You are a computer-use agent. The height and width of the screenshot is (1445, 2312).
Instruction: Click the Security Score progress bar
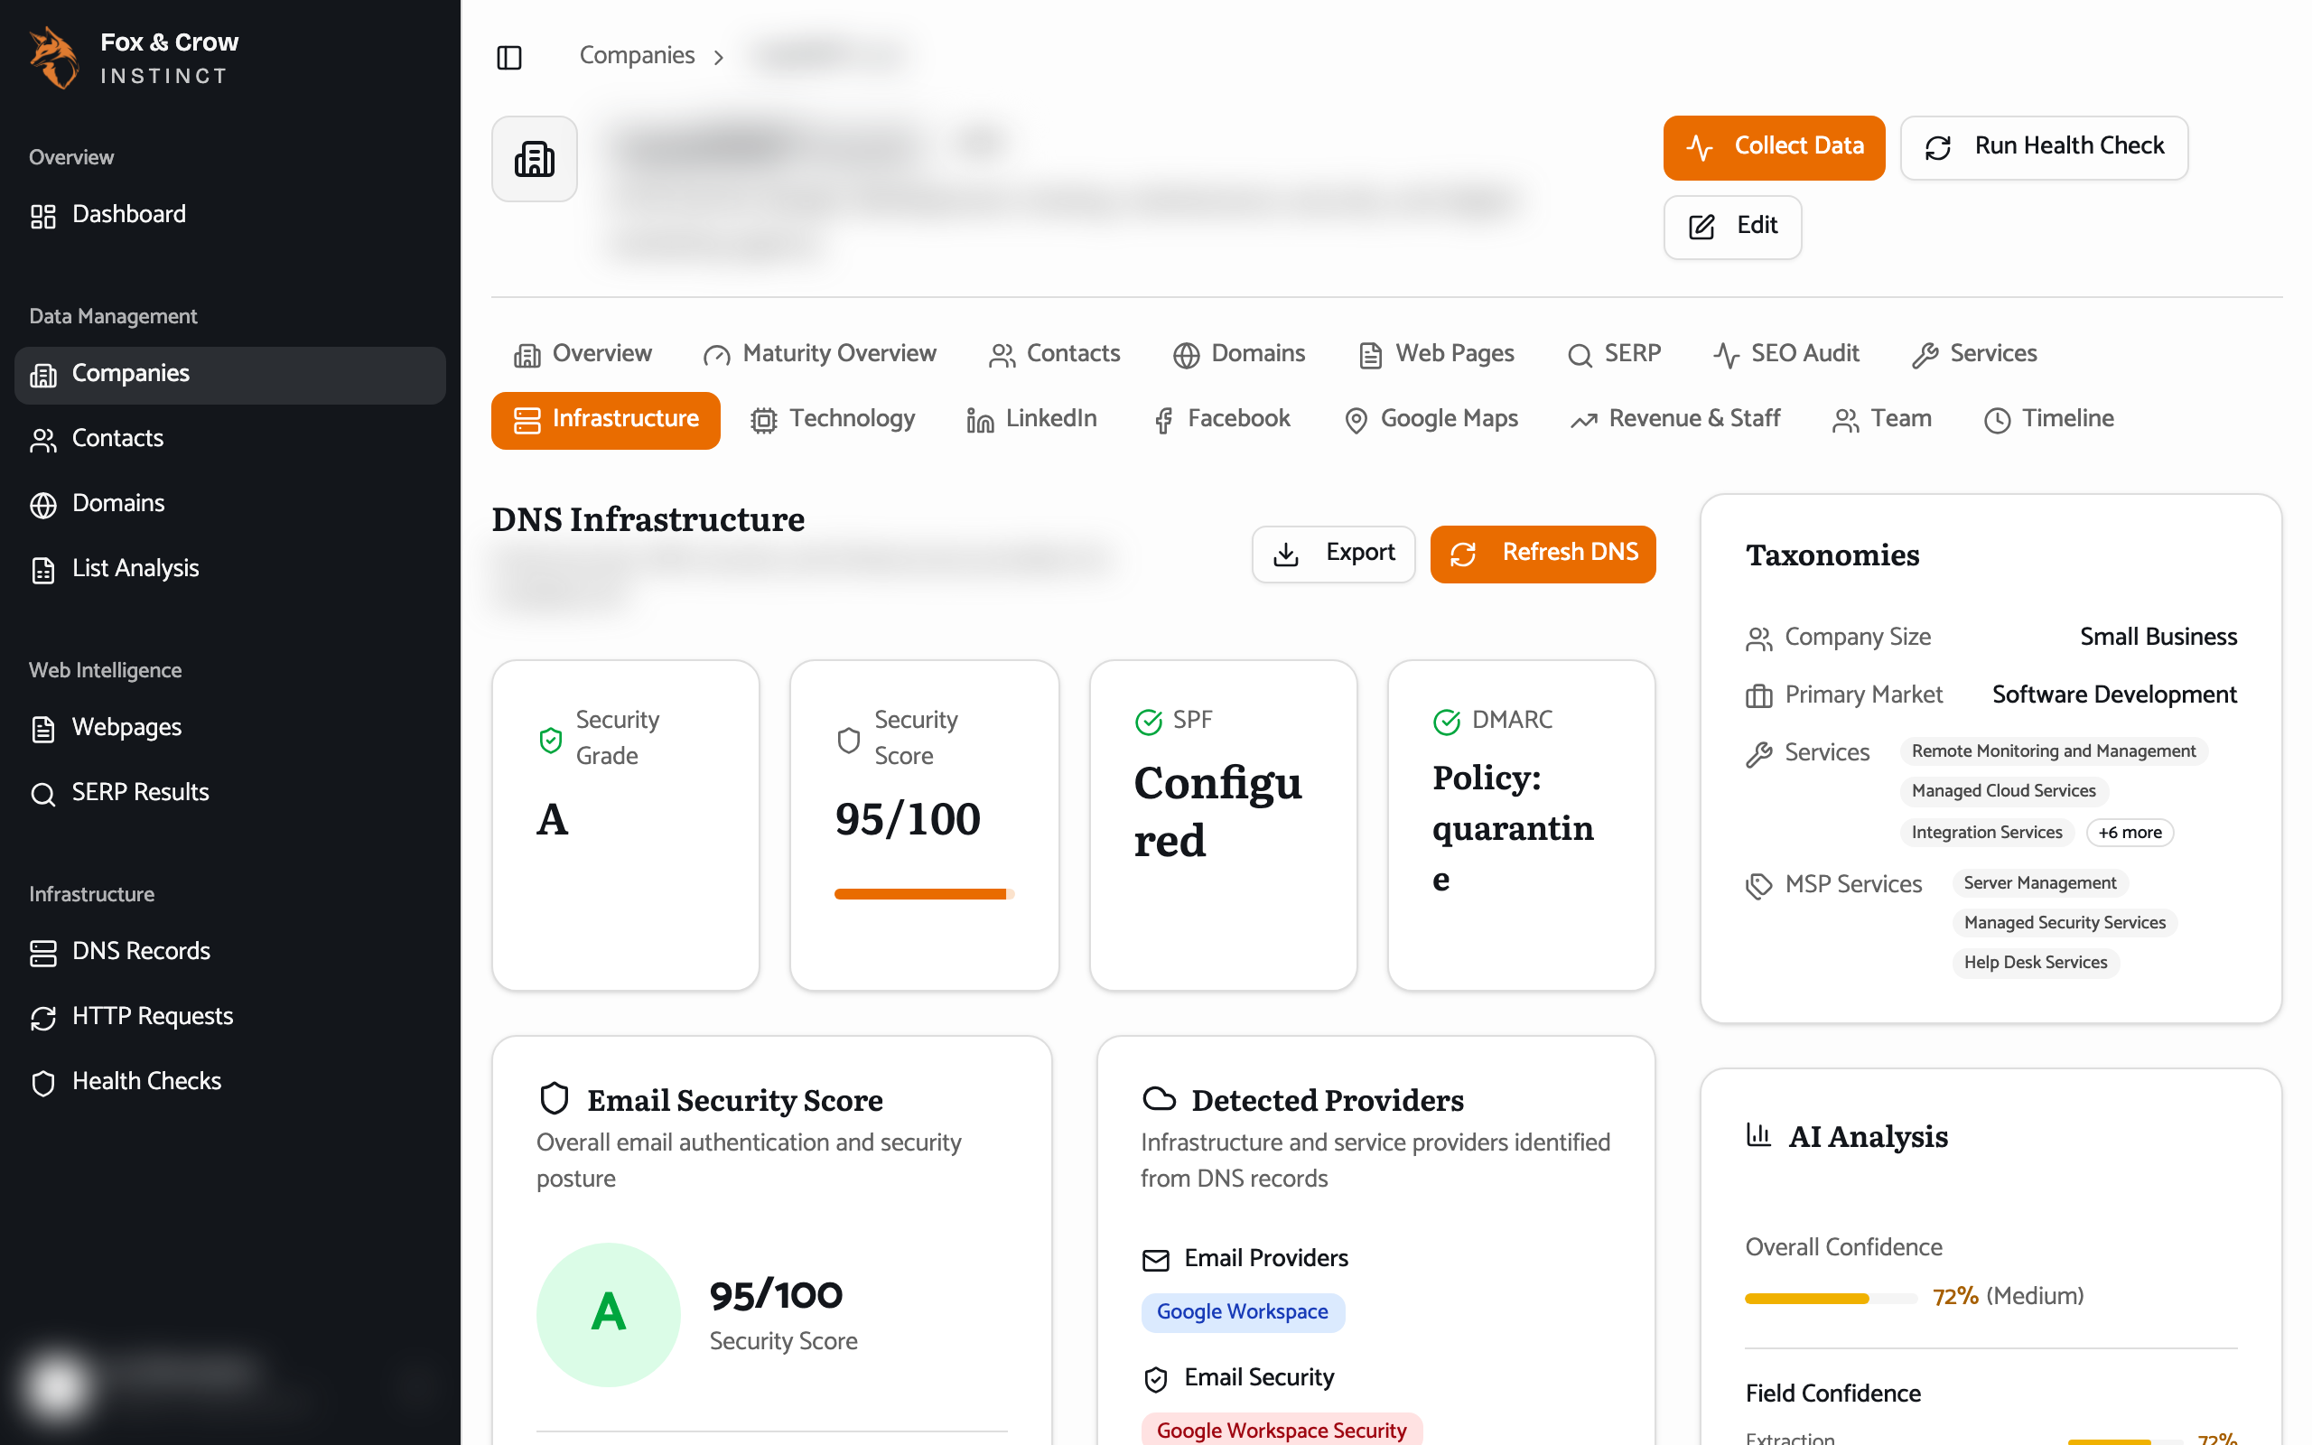click(924, 894)
